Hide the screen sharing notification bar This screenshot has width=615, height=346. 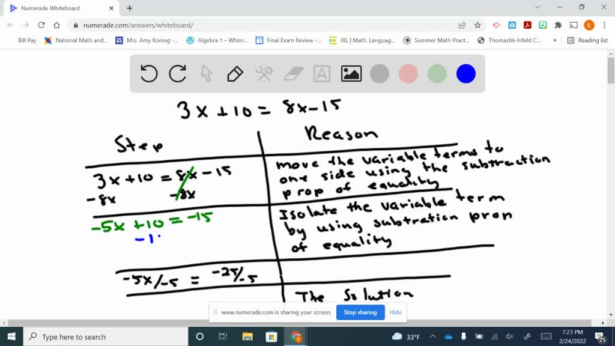click(395, 312)
